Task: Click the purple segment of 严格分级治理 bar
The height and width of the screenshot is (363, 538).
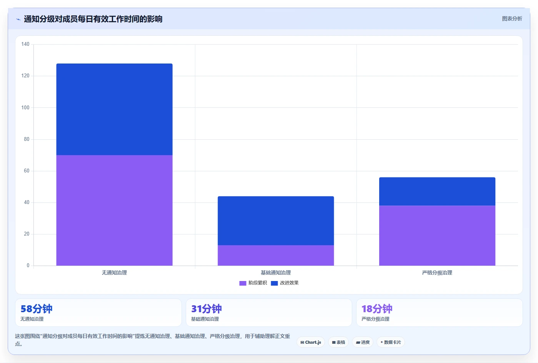Action: click(x=437, y=236)
